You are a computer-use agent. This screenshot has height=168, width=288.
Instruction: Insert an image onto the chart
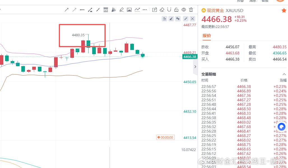(129, 10)
